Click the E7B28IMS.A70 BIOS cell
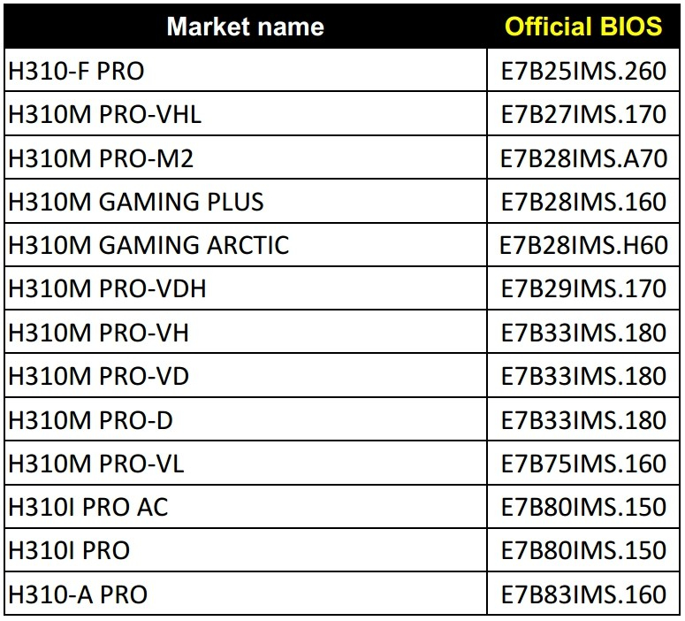 tap(583, 158)
